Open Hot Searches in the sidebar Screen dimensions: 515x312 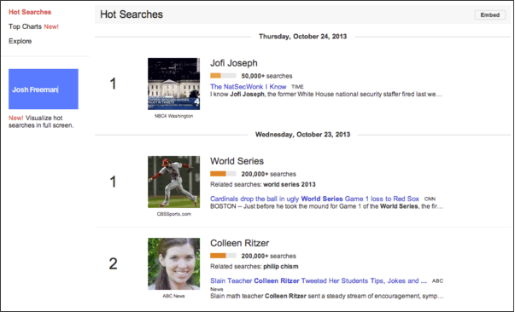30,12
